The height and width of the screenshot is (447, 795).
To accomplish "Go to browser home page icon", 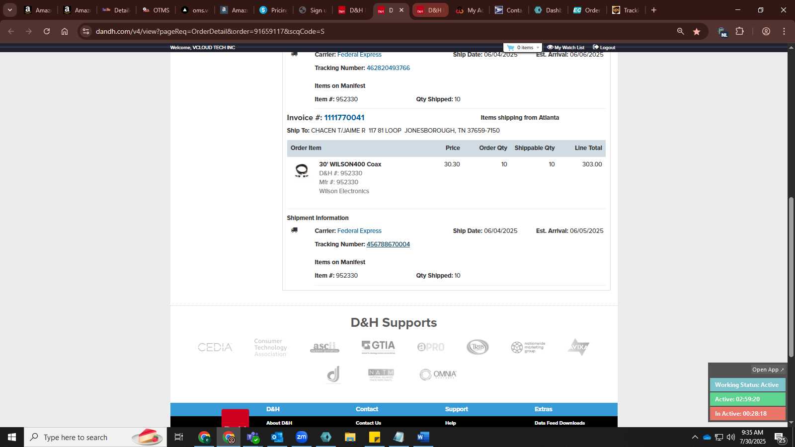I will tap(65, 31).
